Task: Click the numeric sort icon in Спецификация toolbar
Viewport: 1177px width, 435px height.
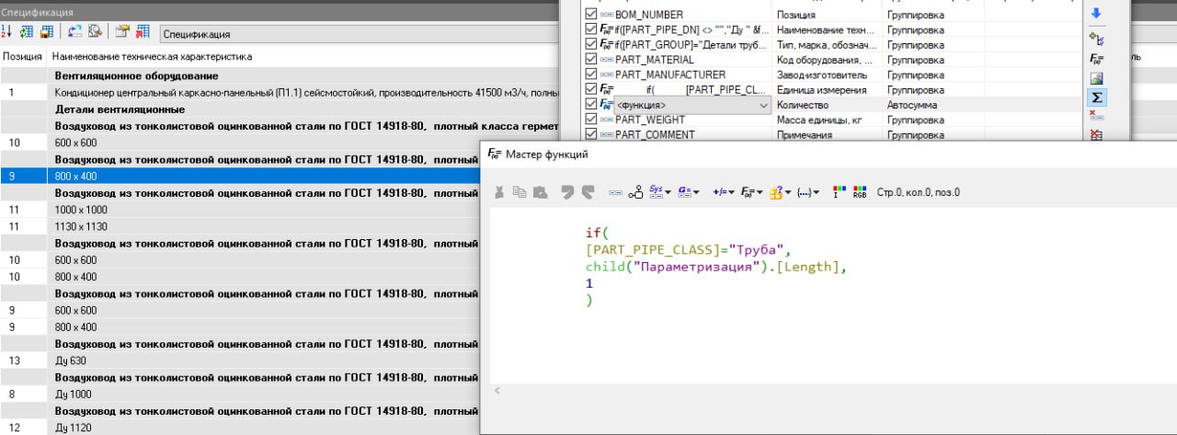Action: 6,32
